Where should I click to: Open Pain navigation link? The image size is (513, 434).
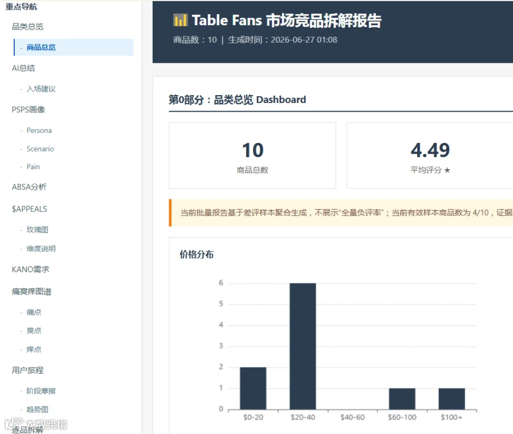click(33, 167)
